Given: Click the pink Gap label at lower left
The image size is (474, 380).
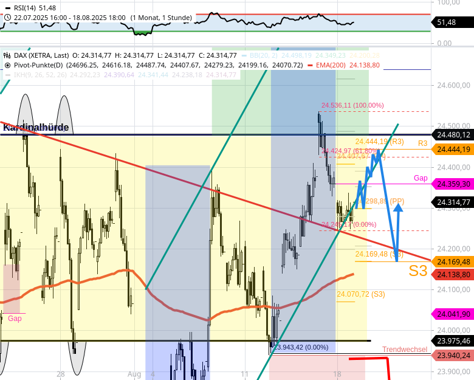Looking at the screenshot, I should [15, 318].
